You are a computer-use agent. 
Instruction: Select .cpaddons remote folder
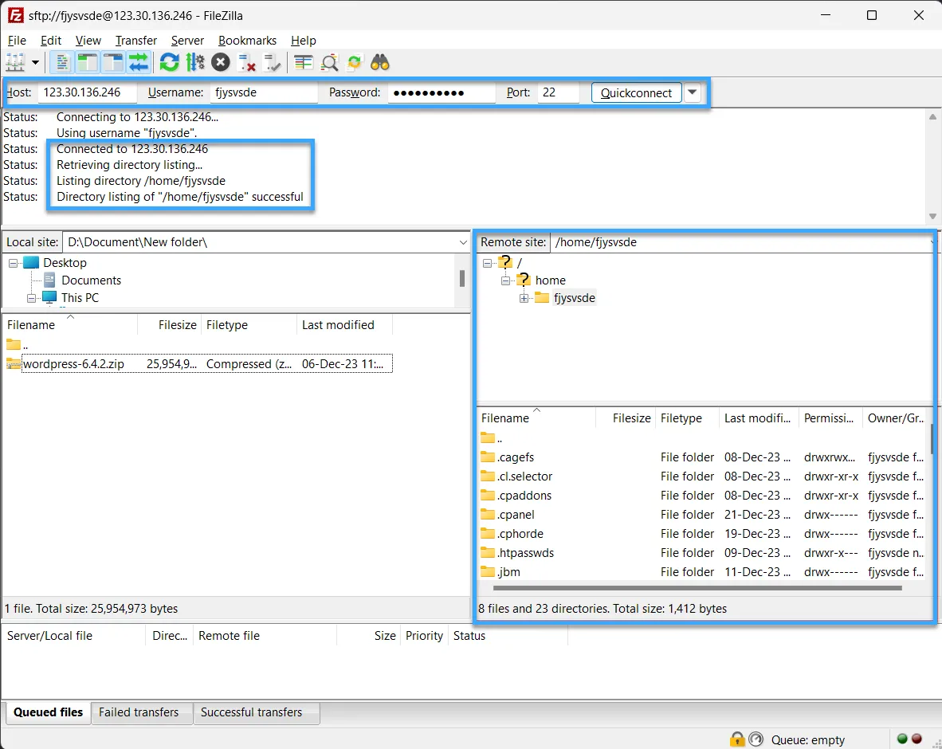click(x=524, y=496)
